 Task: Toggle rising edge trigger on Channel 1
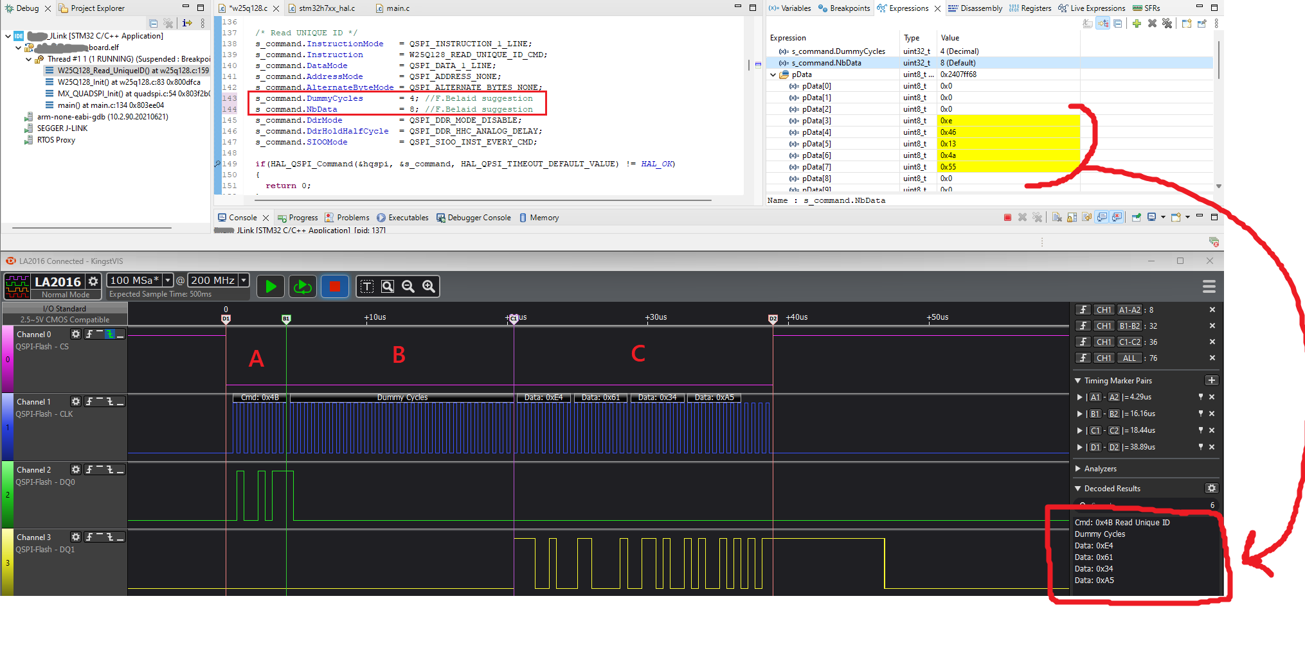click(89, 401)
